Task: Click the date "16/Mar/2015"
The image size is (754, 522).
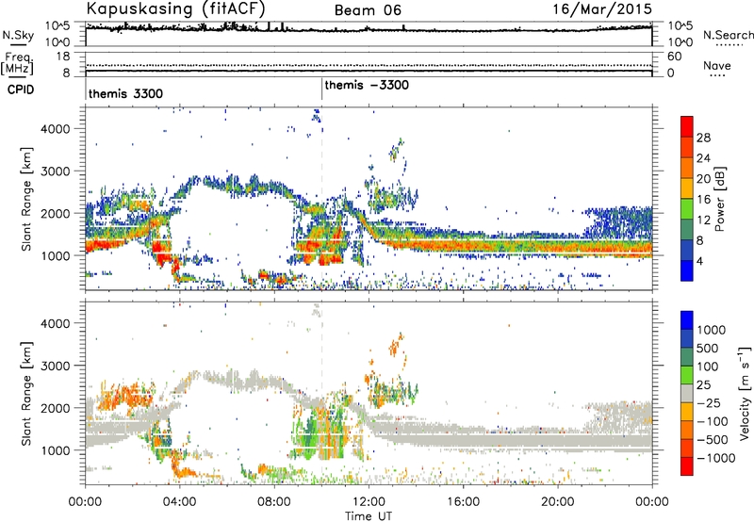Action: click(x=602, y=8)
